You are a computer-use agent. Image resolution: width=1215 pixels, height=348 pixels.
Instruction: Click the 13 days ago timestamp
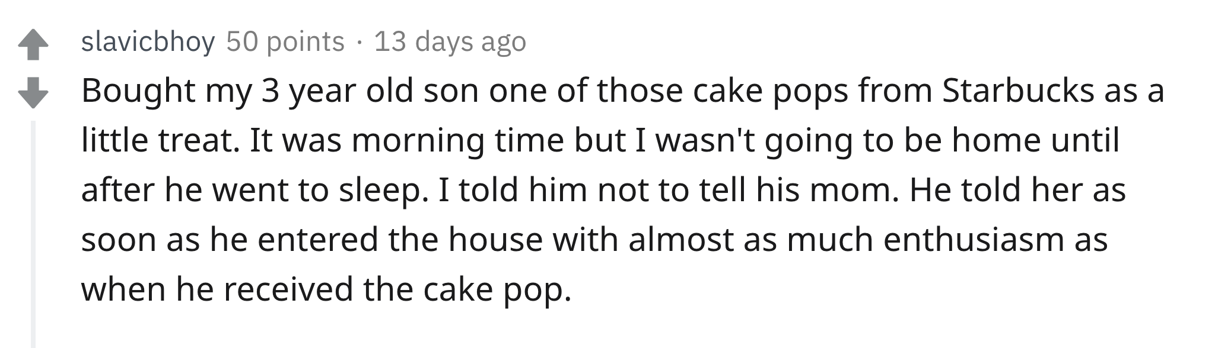tap(450, 41)
